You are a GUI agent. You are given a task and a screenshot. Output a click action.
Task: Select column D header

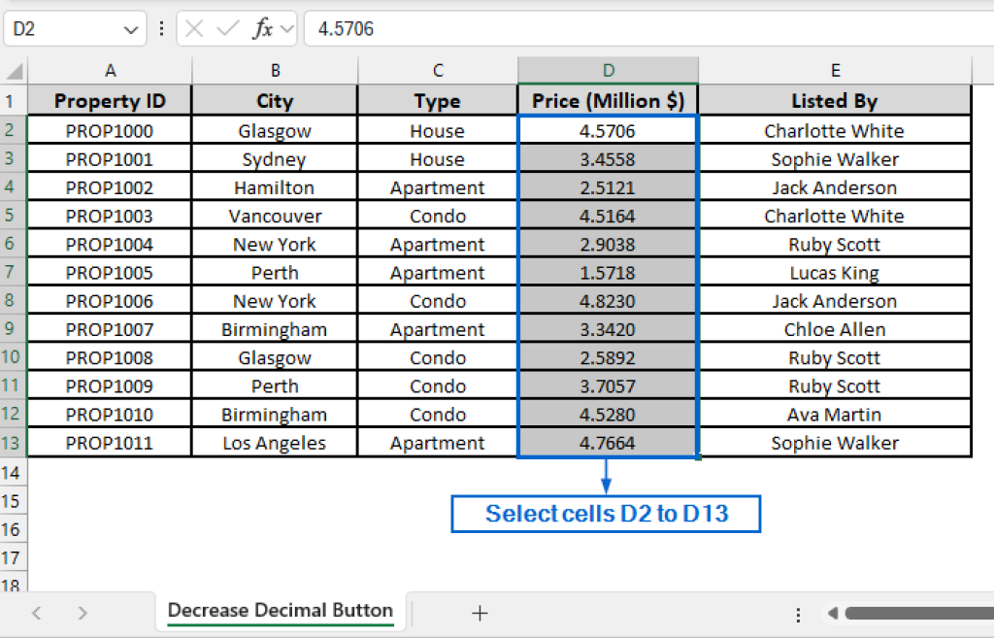[608, 71]
